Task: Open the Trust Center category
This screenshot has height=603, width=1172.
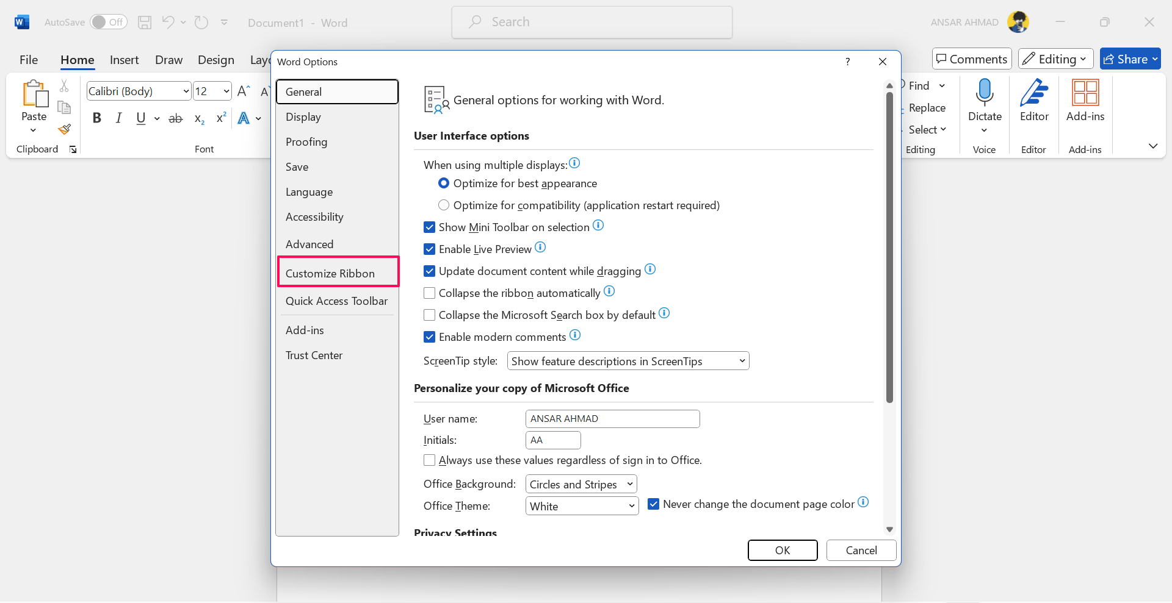Action: (337, 355)
